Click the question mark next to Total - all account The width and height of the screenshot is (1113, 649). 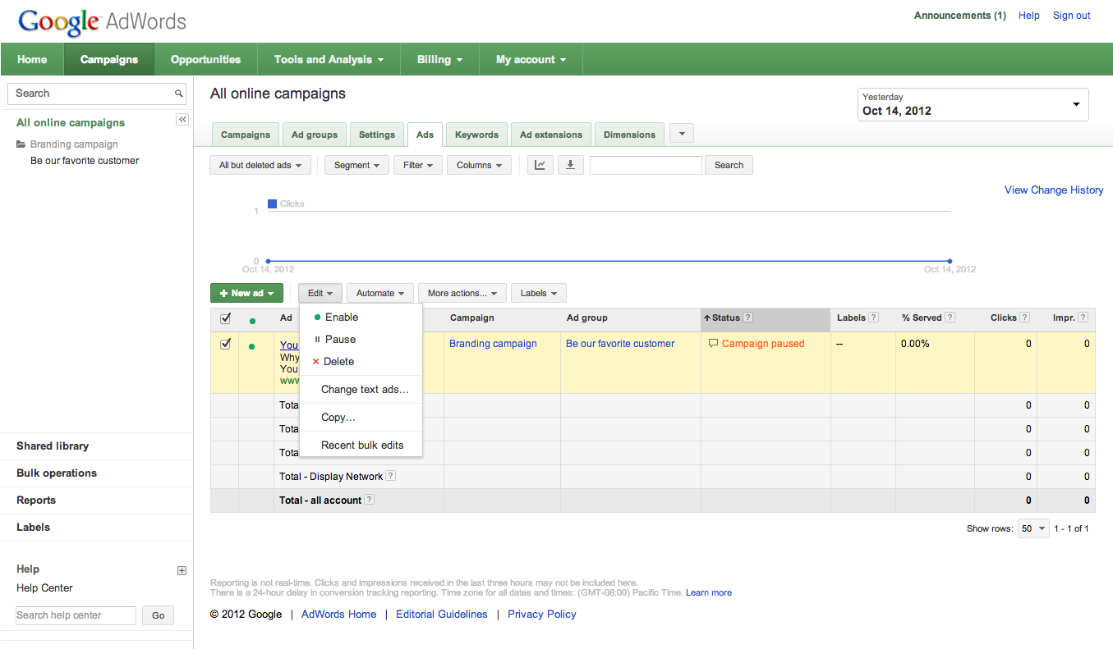(x=370, y=500)
